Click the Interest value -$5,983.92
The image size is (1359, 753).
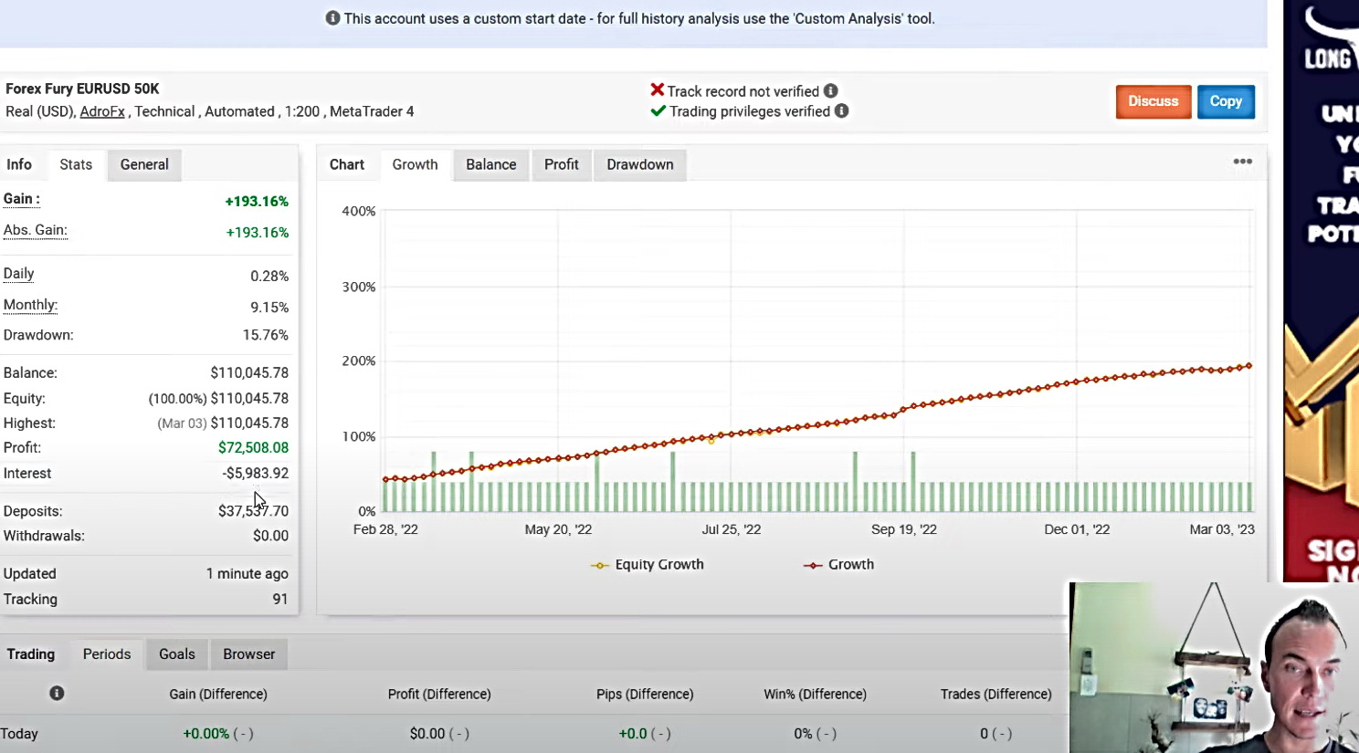[255, 473]
